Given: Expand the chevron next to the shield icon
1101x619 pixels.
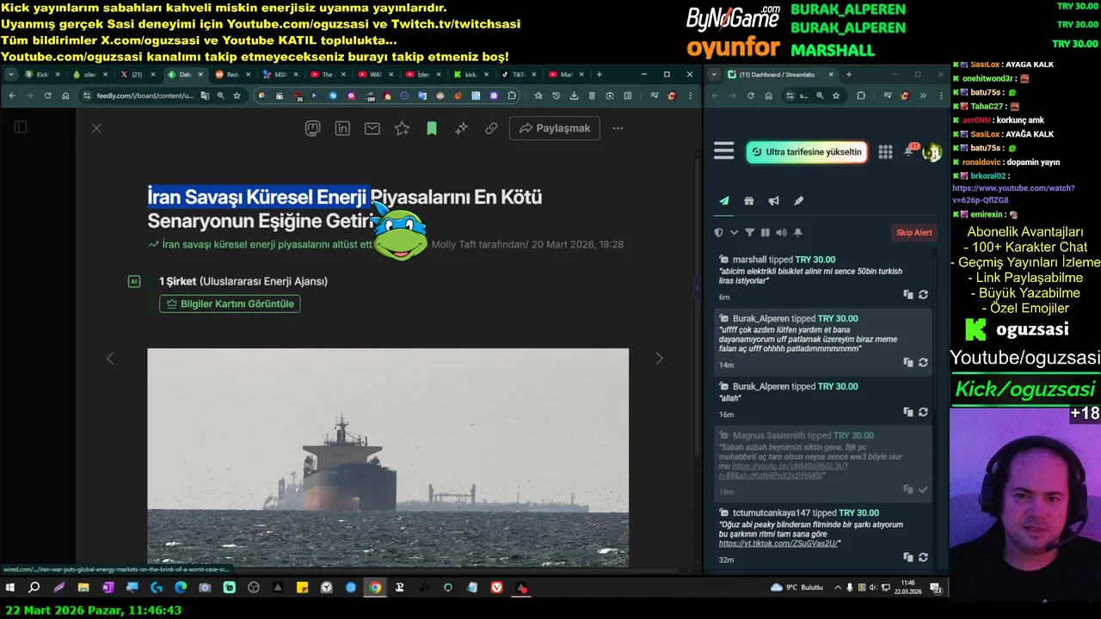Looking at the screenshot, I should coord(734,232).
